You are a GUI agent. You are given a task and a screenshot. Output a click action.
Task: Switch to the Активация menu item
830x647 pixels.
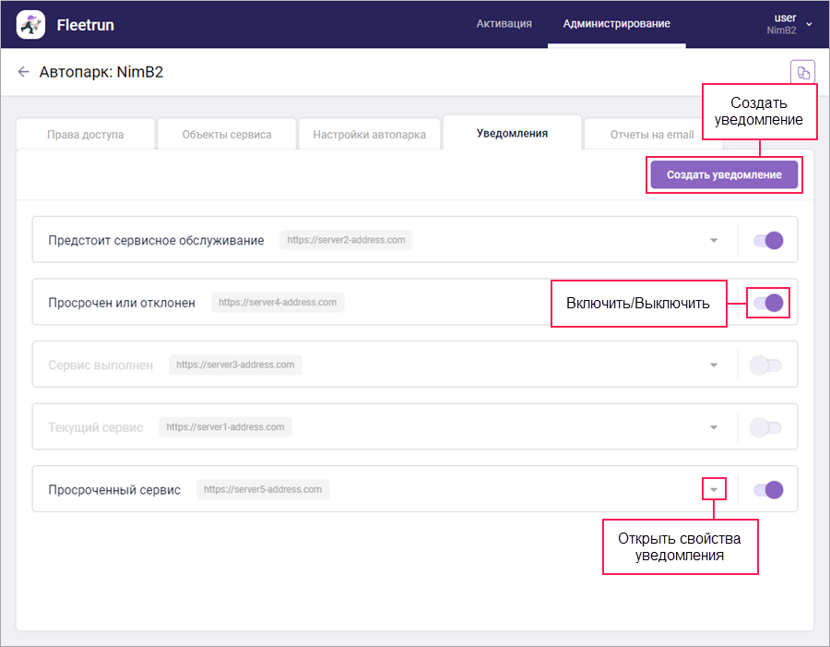[x=504, y=24]
